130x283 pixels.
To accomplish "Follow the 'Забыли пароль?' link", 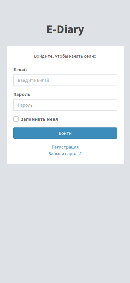I will (x=65, y=154).
